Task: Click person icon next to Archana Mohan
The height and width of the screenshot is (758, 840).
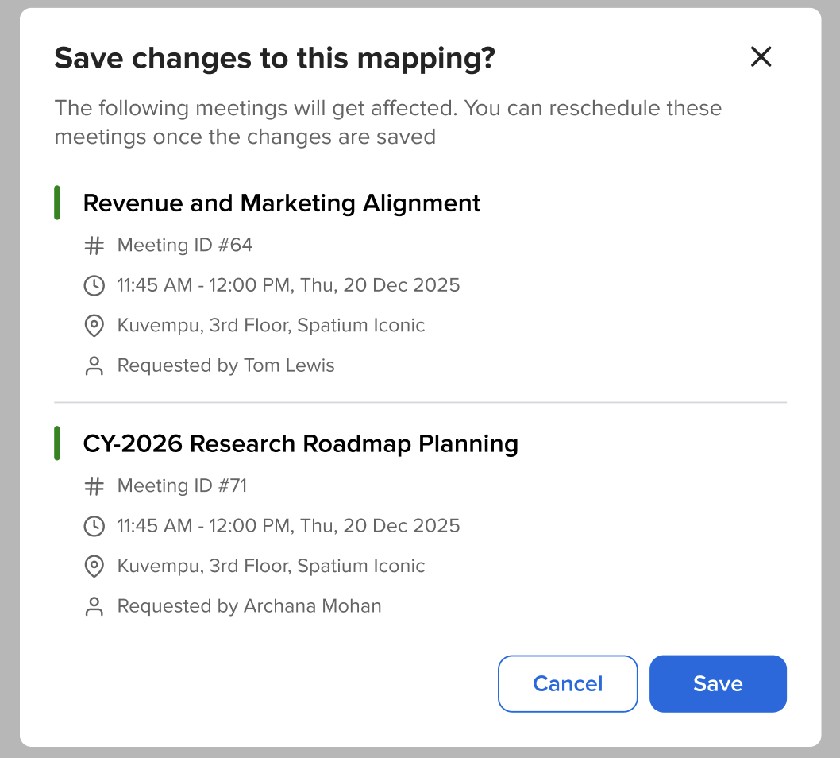Action: 94,607
